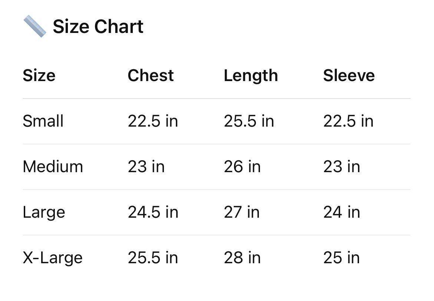Click Large chest value 24.5 in
Screen dimensions: 434x301
(153, 212)
